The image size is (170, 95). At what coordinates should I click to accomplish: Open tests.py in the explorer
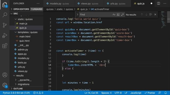(x=22, y=63)
